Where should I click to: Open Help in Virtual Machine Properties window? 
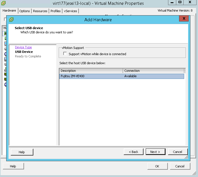coord(13,166)
